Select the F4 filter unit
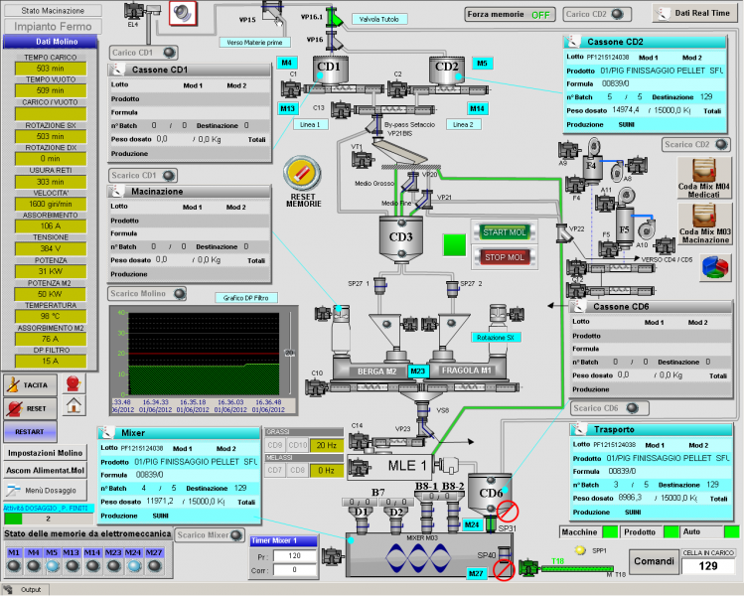Screen dimensions: 744x596 (591, 169)
